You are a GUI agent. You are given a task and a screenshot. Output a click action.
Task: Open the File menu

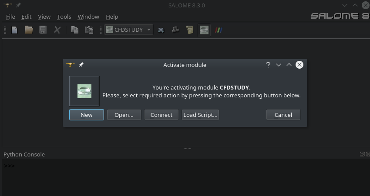coord(10,17)
